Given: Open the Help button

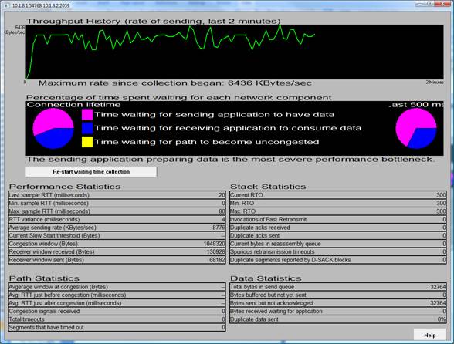Looking at the screenshot, I should point(429,335).
